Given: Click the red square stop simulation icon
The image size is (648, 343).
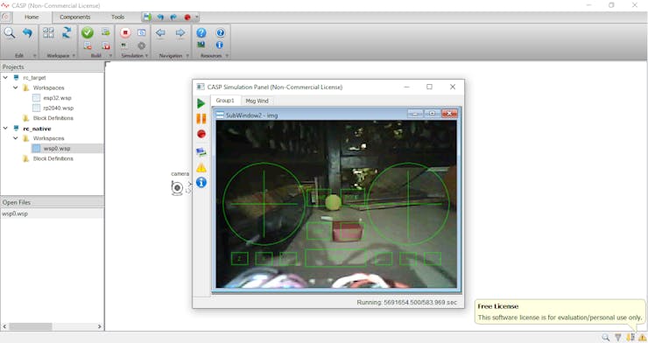Looking at the screenshot, I should coord(125,32).
